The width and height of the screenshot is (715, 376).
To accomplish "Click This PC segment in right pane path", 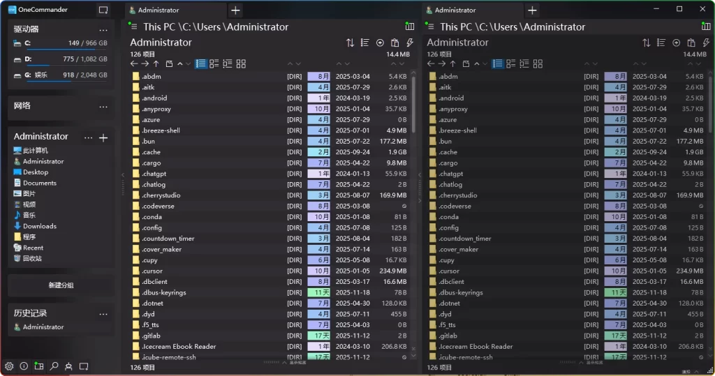I will pyautogui.click(x=457, y=27).
